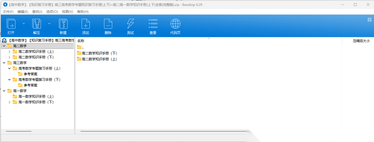Collapse the 高三数学 tree node
The width and height of the screenshot is (374, 142).
point(4,63)
